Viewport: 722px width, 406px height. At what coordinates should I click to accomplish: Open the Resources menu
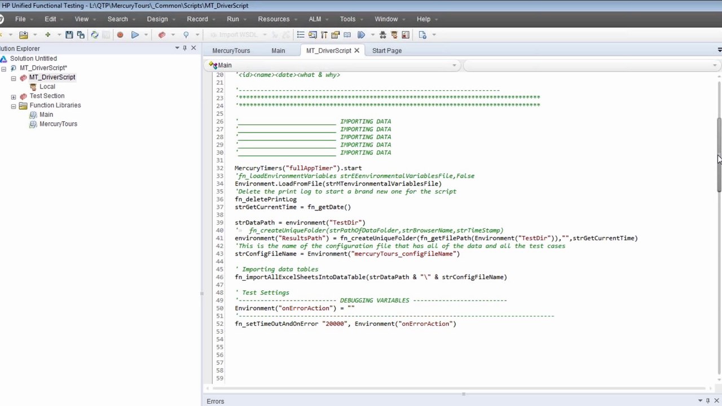(274, 19)
